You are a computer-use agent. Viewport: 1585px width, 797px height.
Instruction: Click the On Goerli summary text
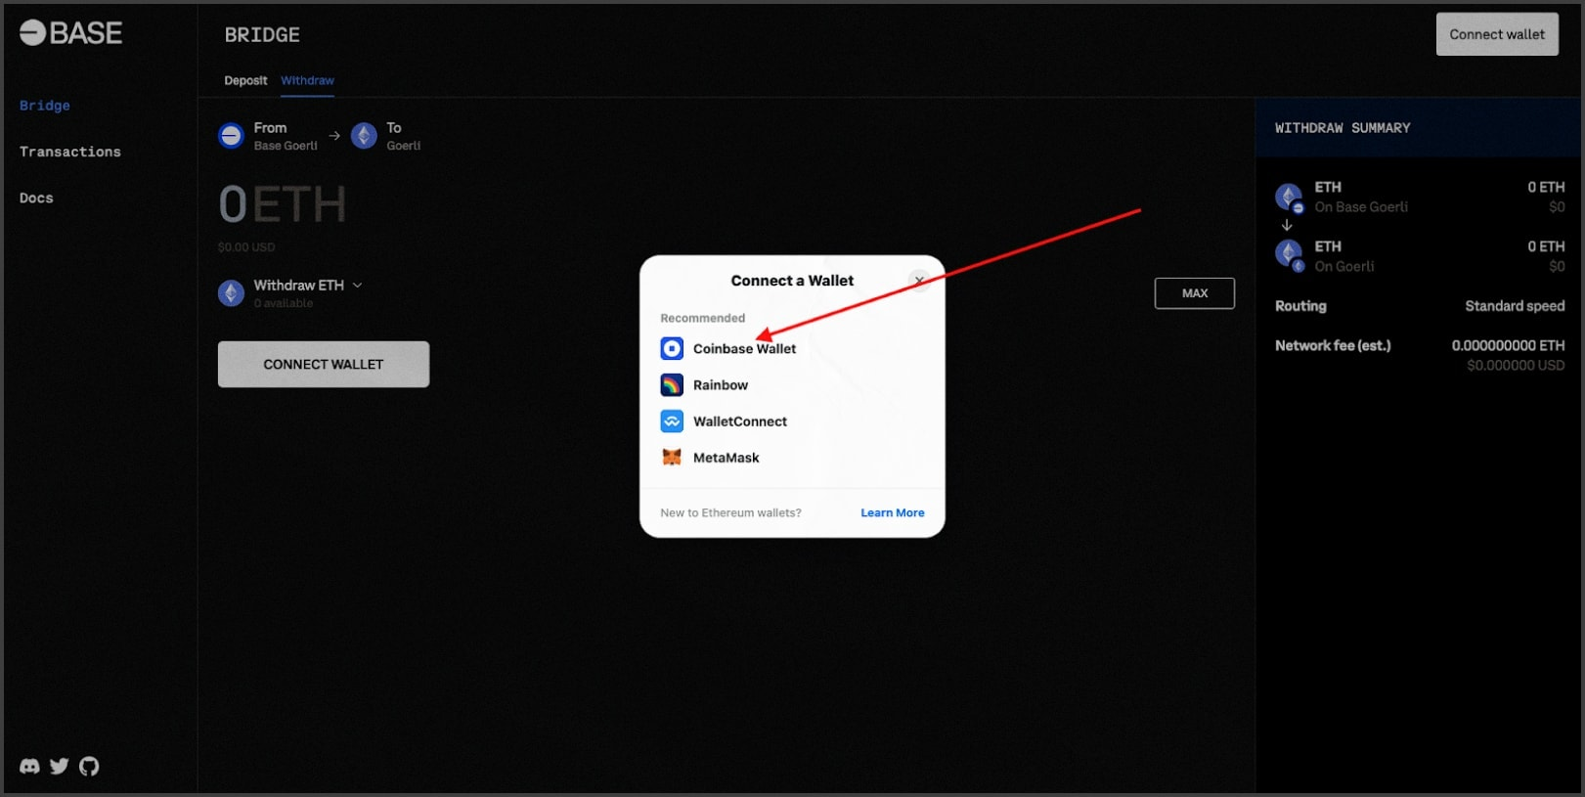coord(1344,266)
